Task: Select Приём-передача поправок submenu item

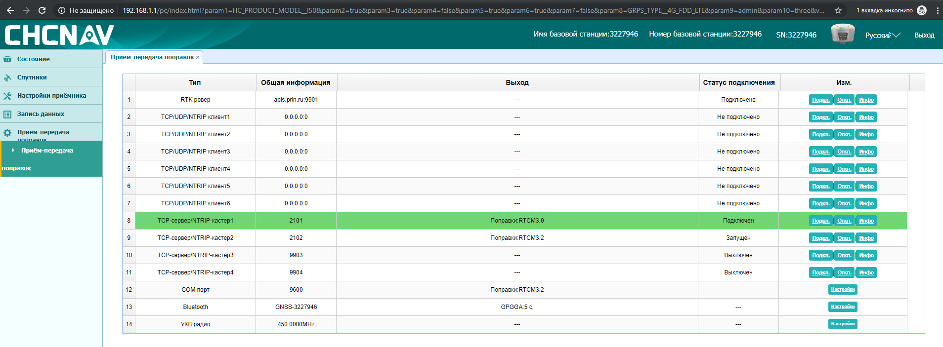Action: point(51,159)
